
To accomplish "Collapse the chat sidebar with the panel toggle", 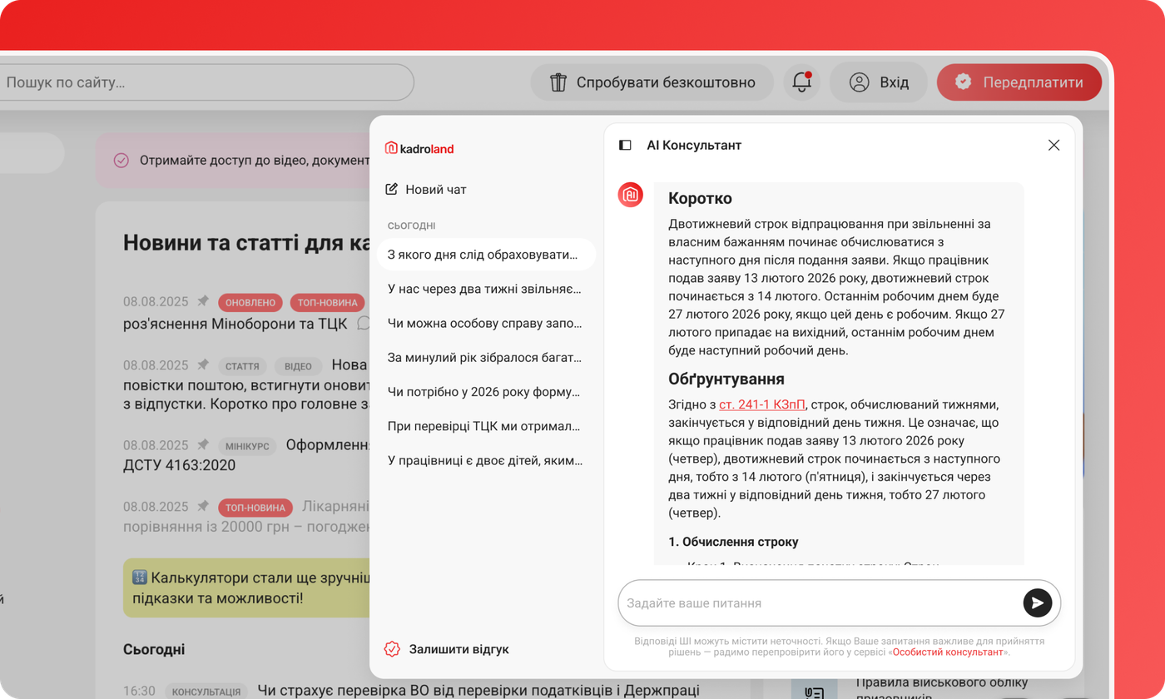I will tap(625, 145).
